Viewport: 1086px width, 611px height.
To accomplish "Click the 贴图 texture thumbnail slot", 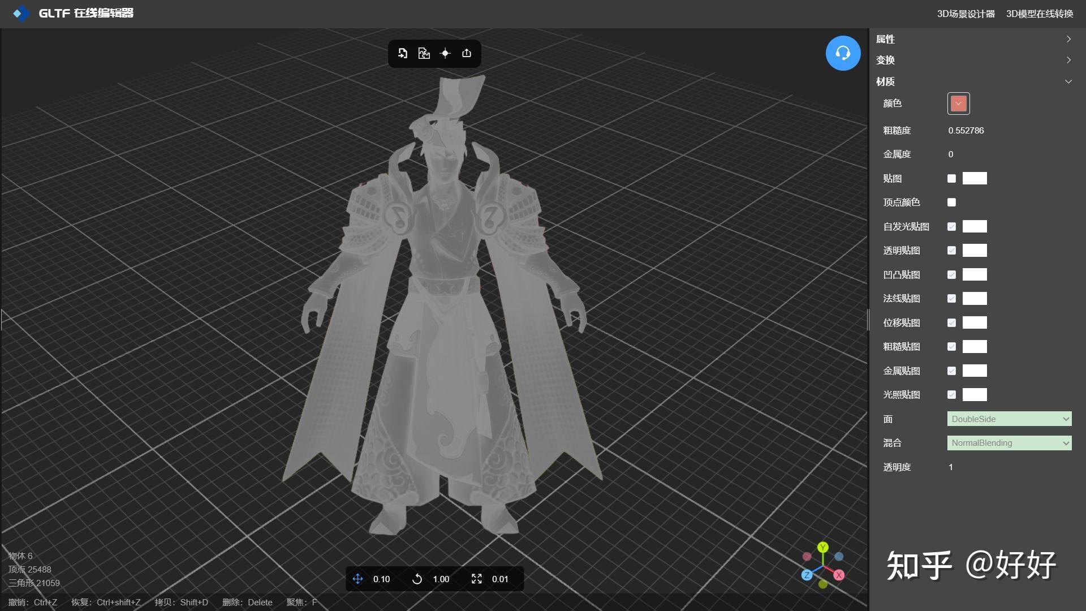I will click(975, 178).
